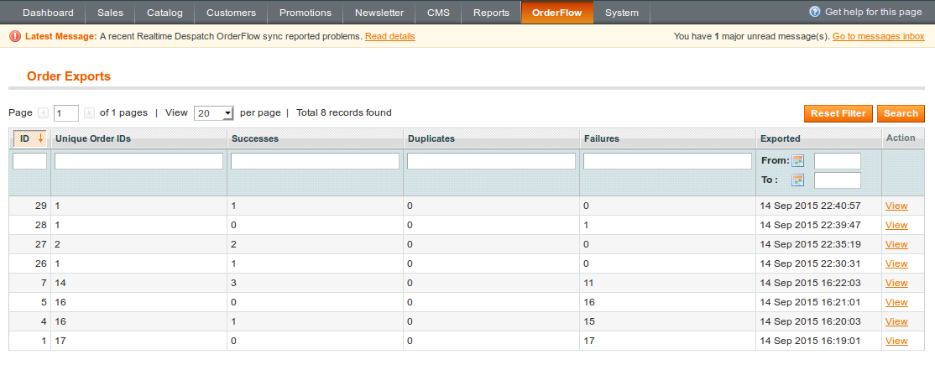This screenshot has height=365, width=935.
Task: Open the Exported From date calendar icon
Action: pos(798,160)
